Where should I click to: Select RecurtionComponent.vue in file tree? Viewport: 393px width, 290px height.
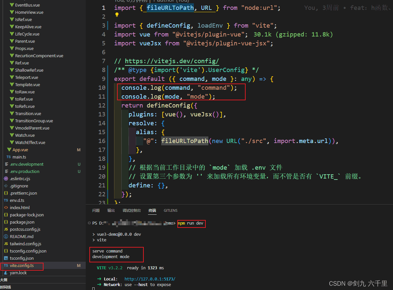(39, 56)
